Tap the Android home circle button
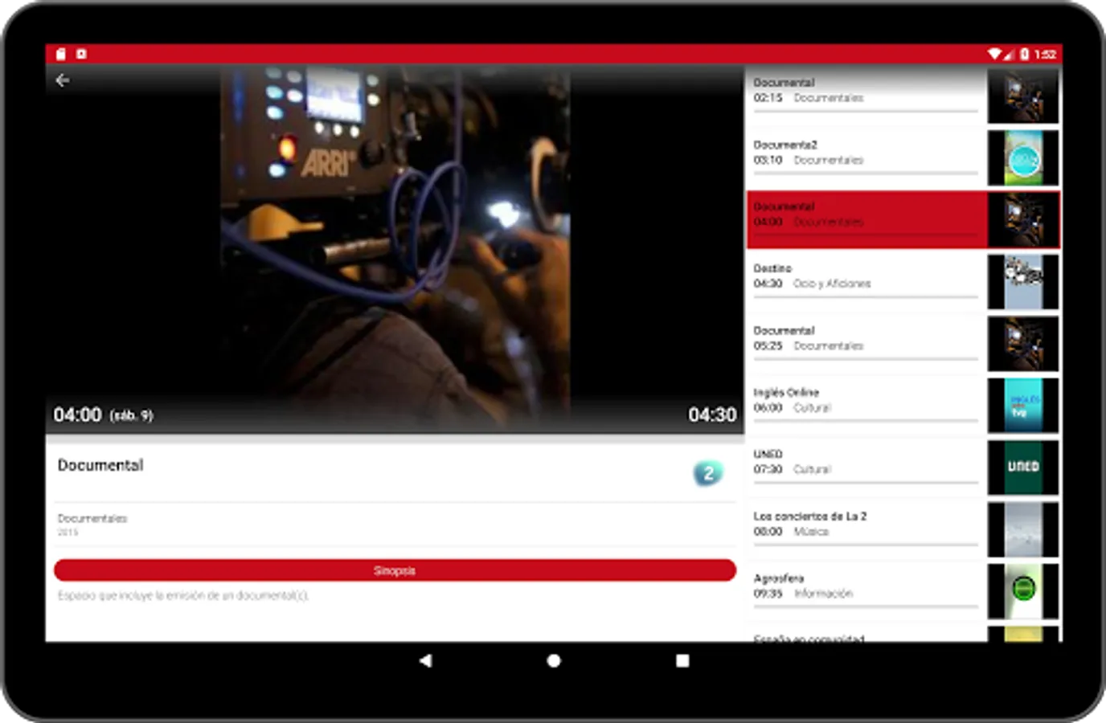 tap(554, 660)
